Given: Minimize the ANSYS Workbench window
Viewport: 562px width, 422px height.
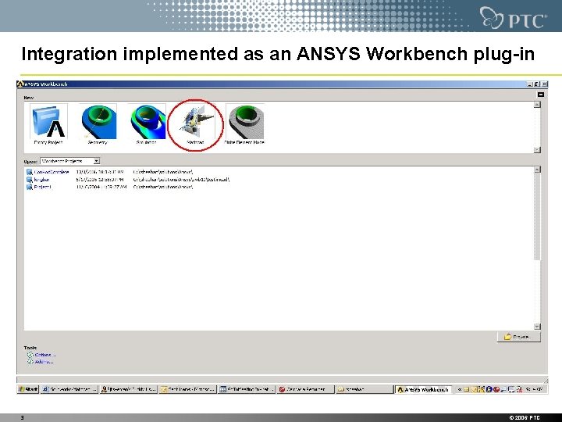Looking at the screenshot, I should point(530,84).
